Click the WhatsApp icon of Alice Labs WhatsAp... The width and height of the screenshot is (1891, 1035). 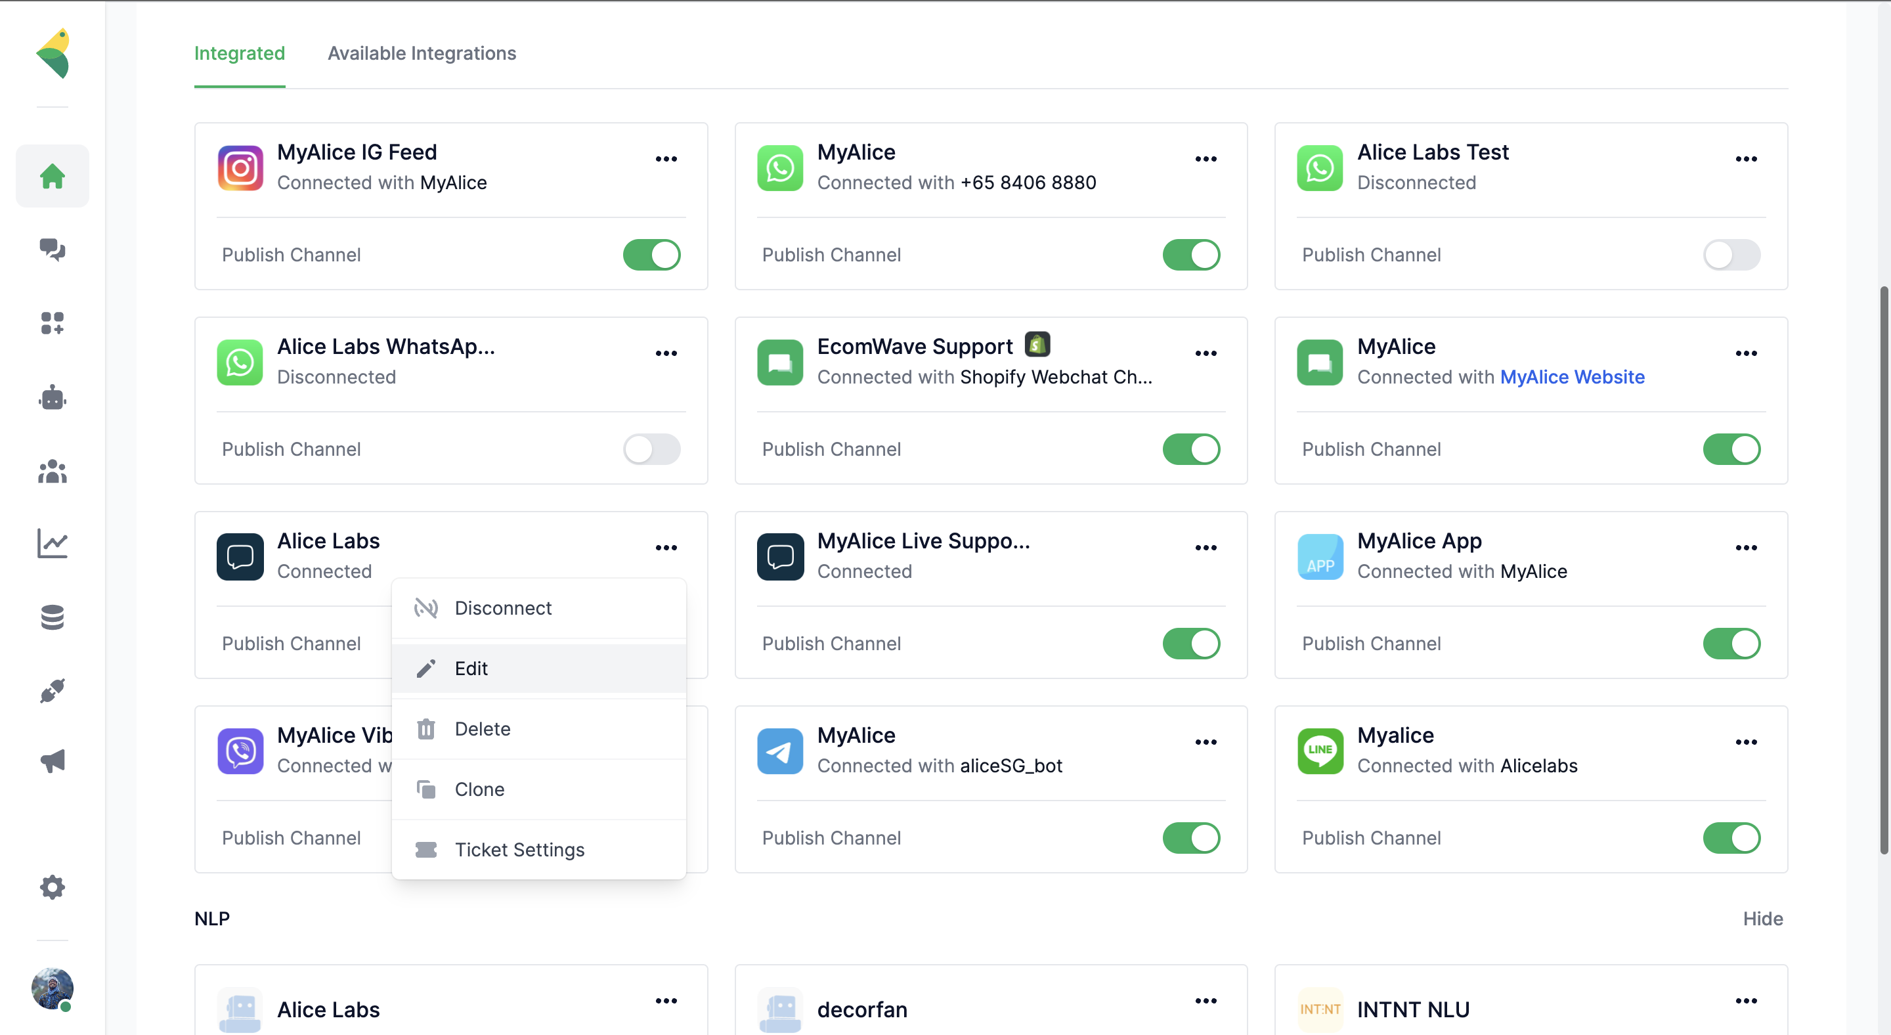(x=240, y=363)
